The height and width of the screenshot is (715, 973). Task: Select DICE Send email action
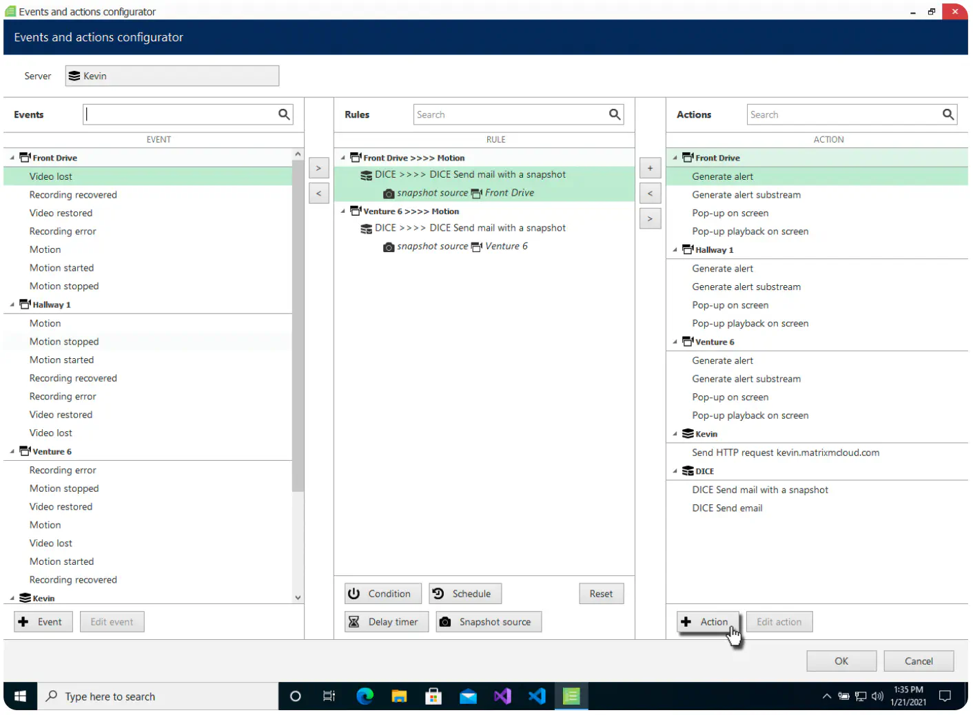[x=817, y=508]
